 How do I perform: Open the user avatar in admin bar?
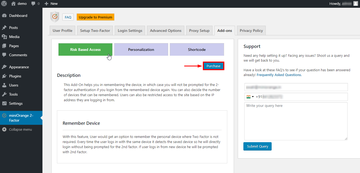355,4
